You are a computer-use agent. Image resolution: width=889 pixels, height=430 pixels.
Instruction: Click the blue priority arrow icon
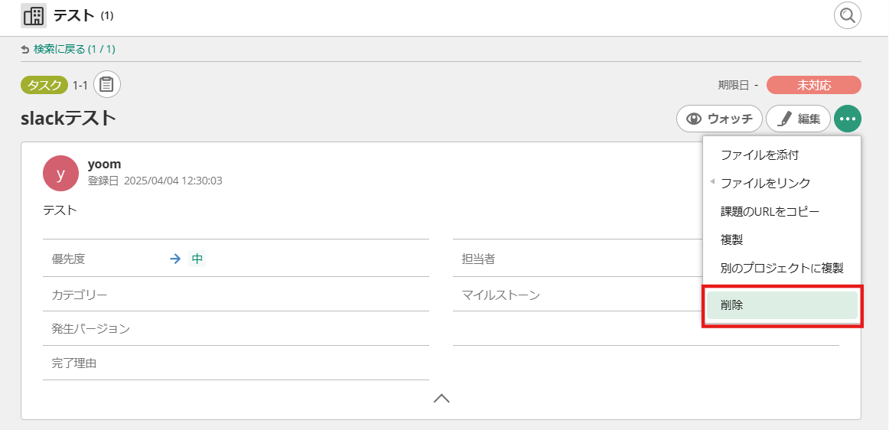(175, 259)
